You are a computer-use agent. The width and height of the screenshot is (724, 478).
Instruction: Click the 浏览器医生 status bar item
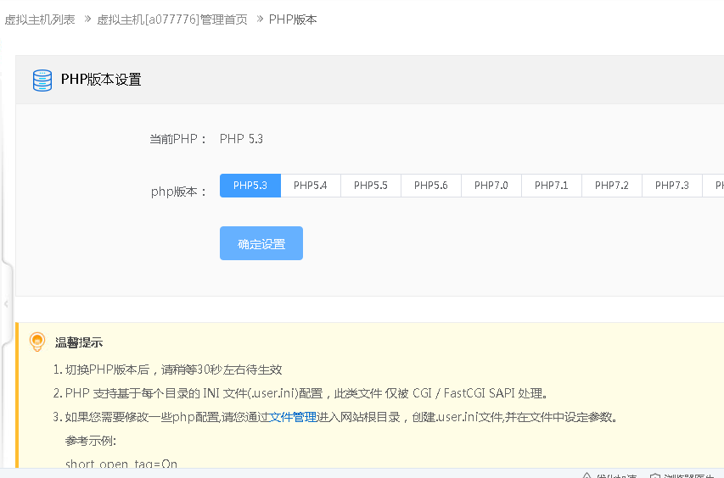690,476
